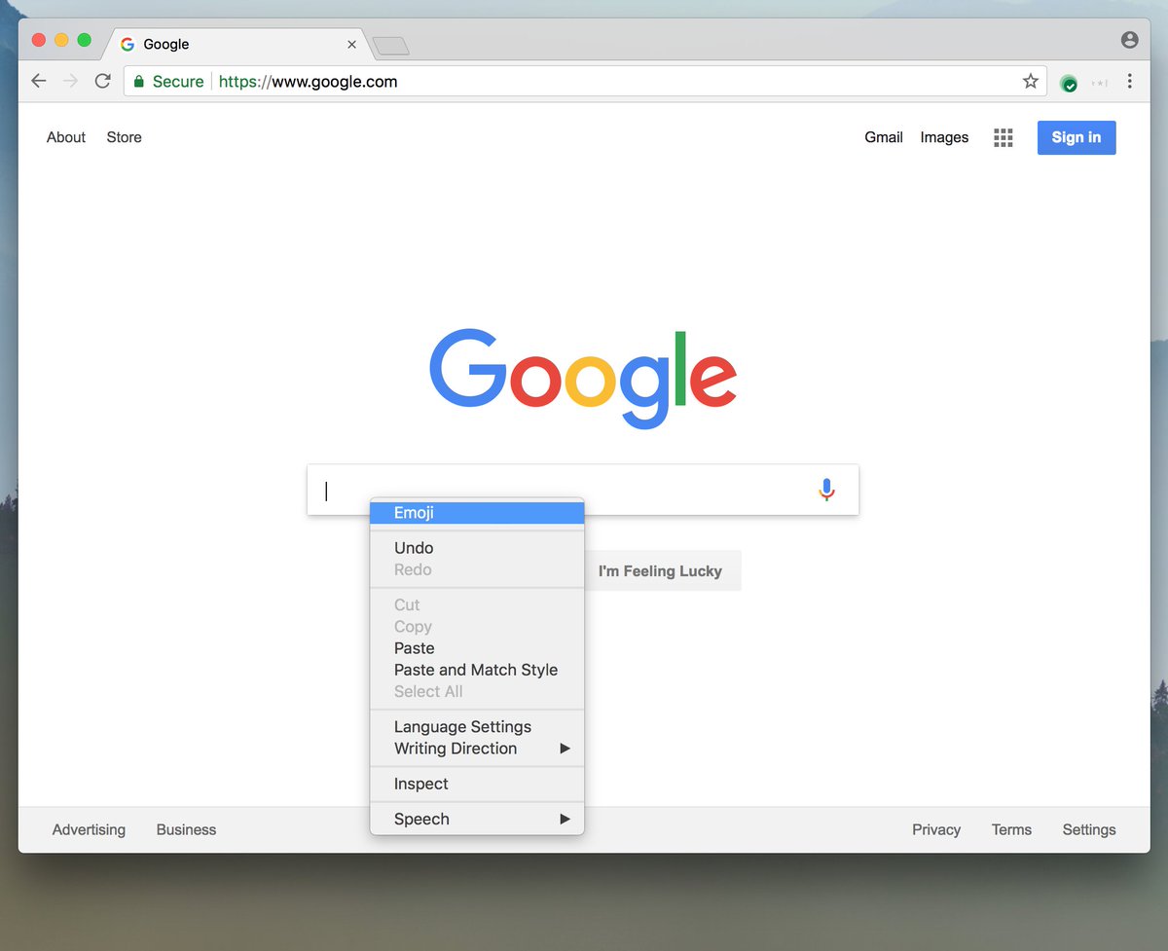Open Language Settings from context menu
The width and height of the screenshot is (1168, 951).
[477, 727]
